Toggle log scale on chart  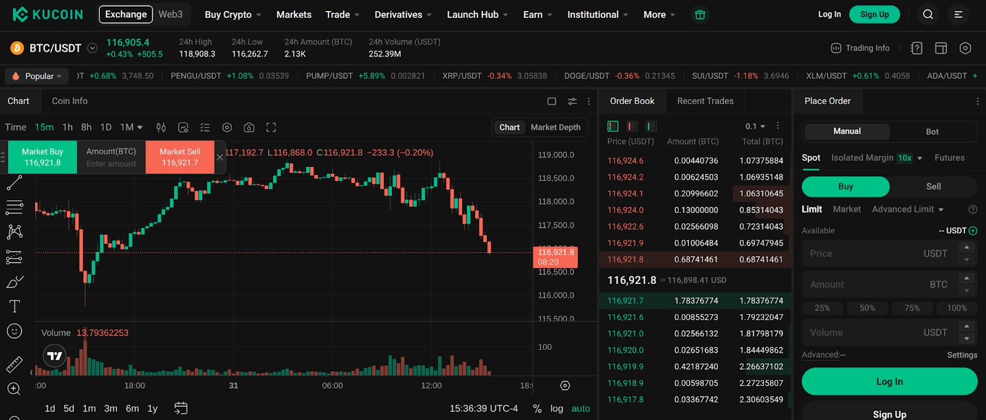pyautogui.click(x=556, y=409)
